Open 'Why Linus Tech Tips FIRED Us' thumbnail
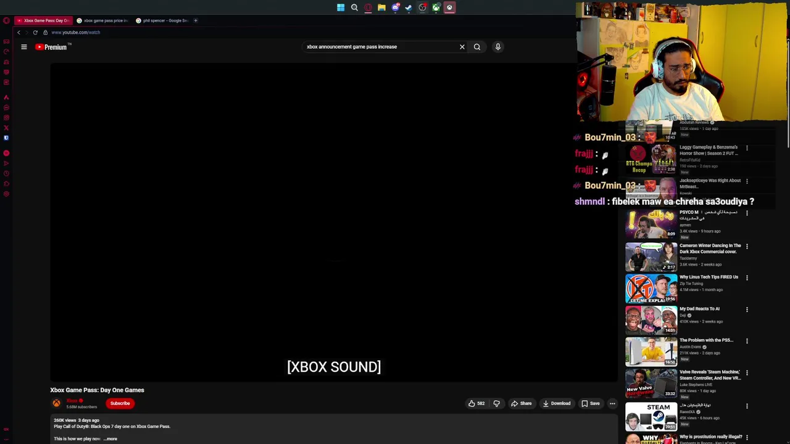 651,289
